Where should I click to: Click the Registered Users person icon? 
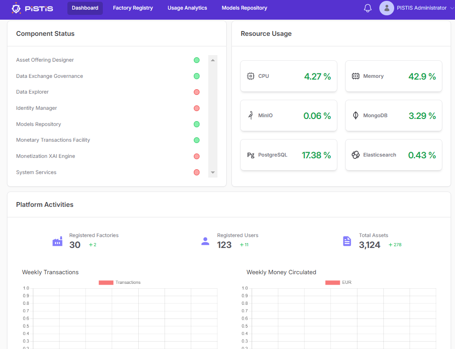coord(205,241)
